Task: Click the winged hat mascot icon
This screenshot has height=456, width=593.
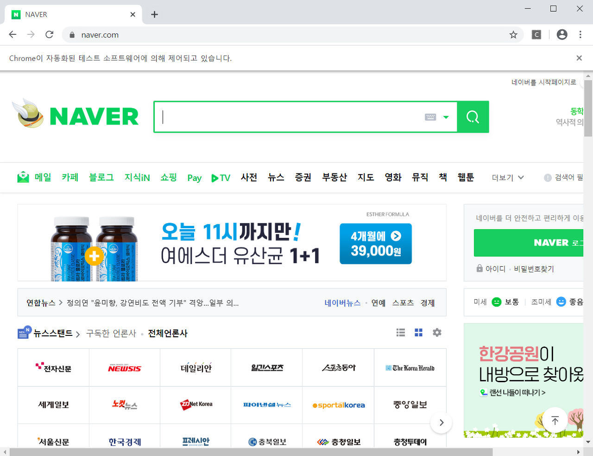Action: tap(28, 113)
